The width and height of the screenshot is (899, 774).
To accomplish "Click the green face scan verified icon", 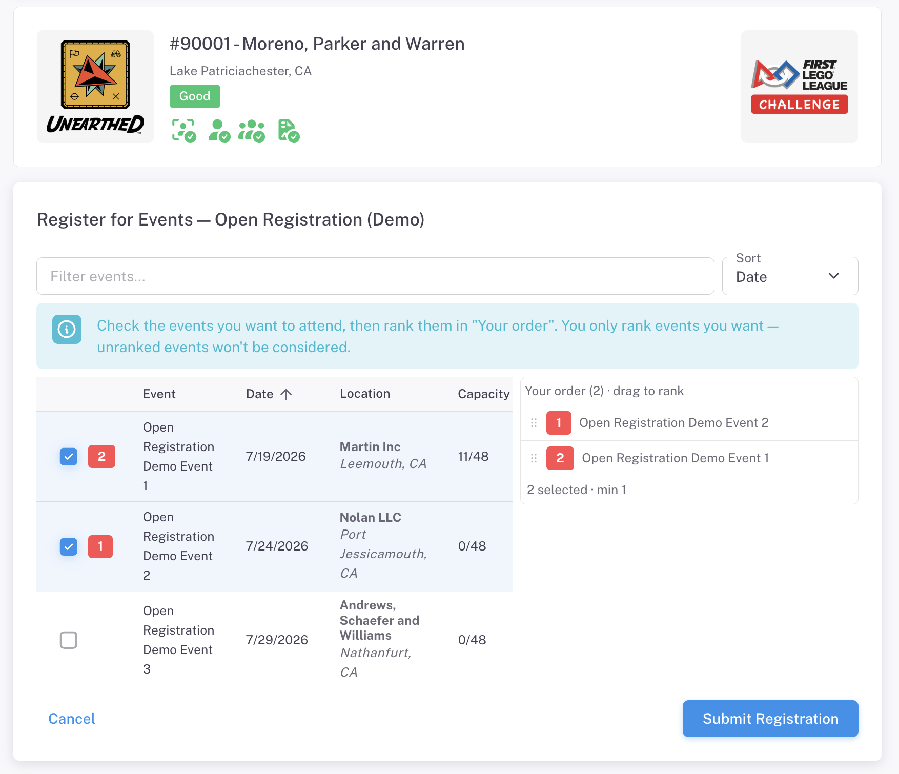I will (x=184, y=130).
